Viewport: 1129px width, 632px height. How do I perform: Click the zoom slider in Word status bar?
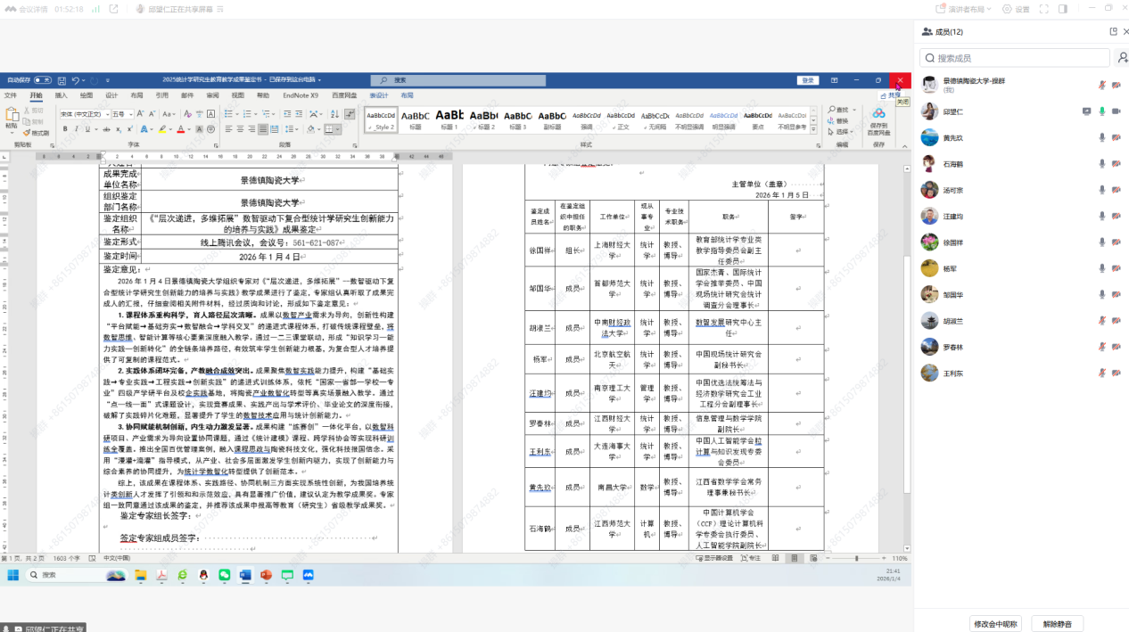[856, 558]
